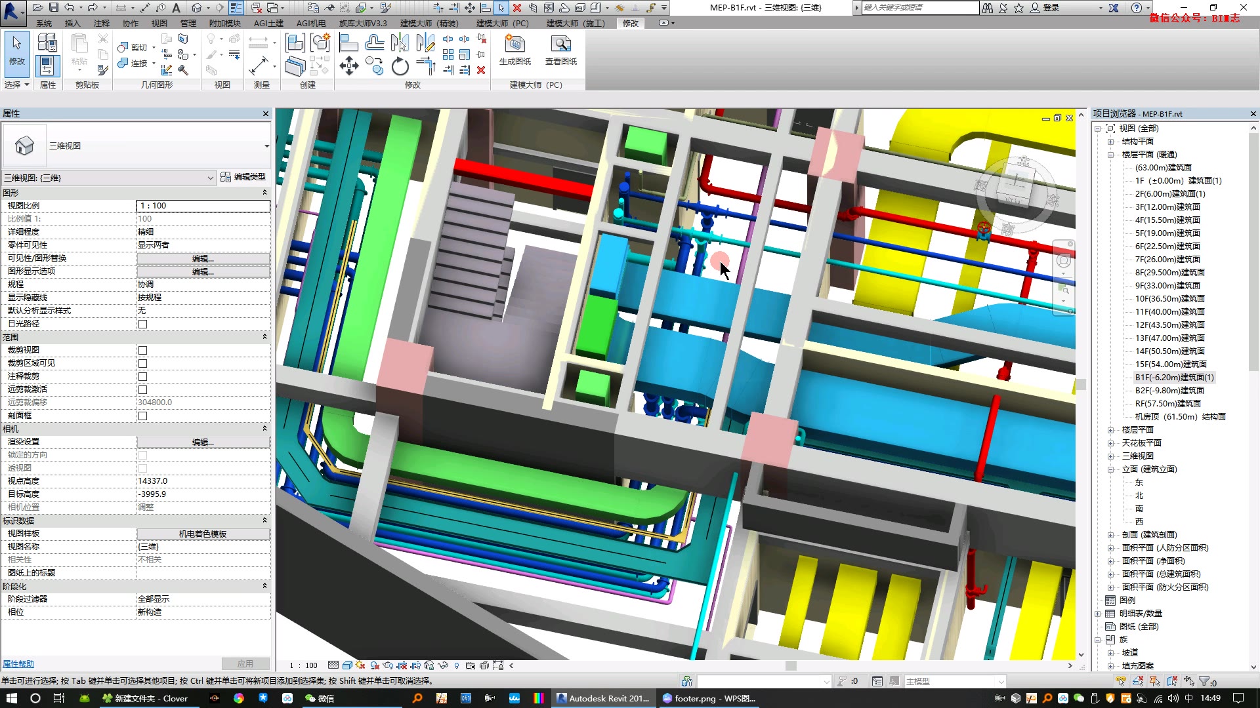Collapse 立面 (建筑立面) tree node
The height and width of the screenshot is (708, 1260).
coord(1110,469)
